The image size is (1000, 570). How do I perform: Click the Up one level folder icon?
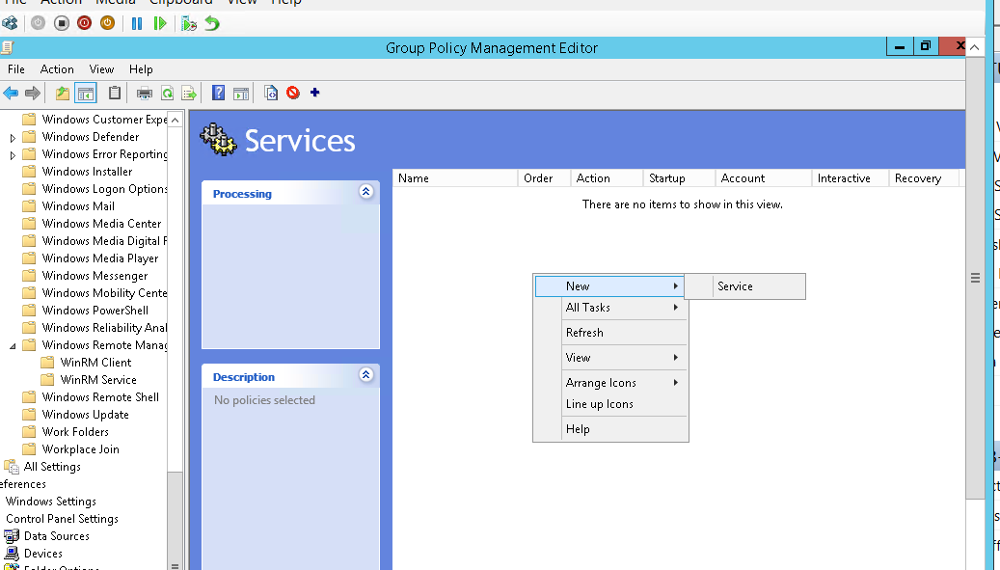(62, 94)
